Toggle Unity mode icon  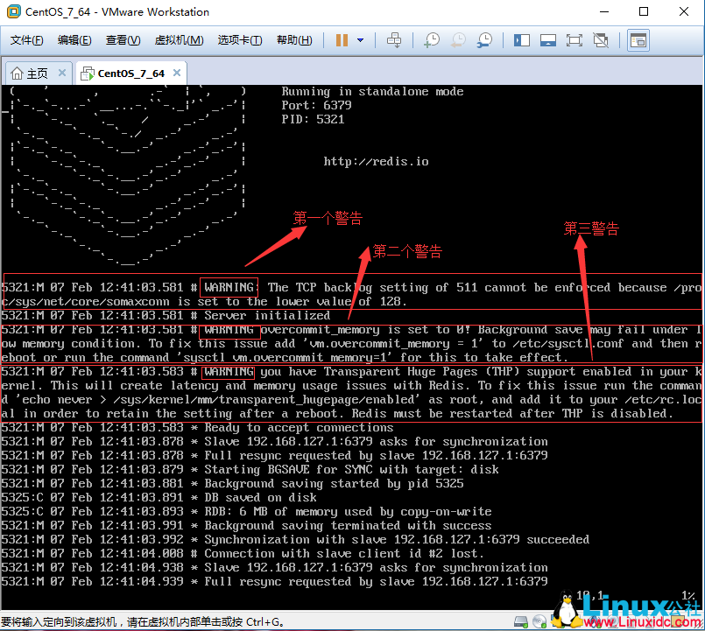click(x=601, y=40)
